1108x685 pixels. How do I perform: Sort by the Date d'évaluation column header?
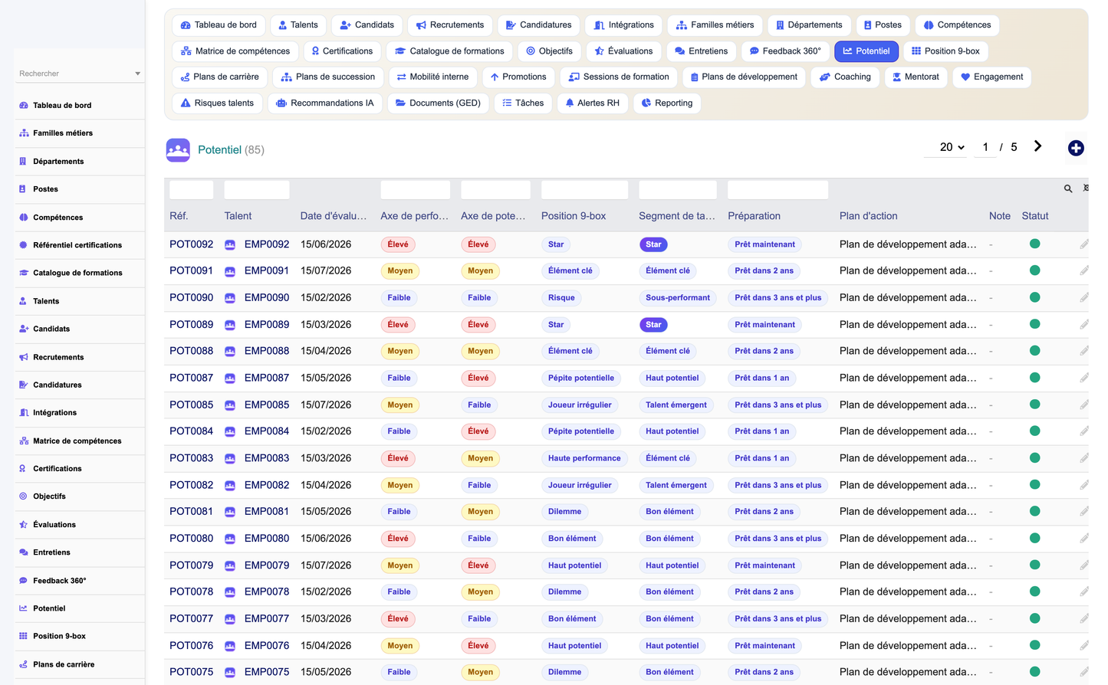pos(334,216)
